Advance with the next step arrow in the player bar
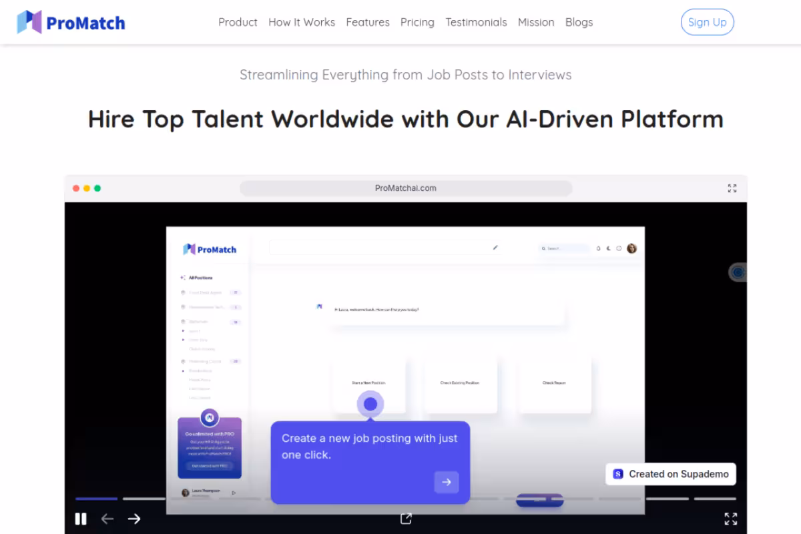Screen dimensions: 801x534 click(x=134, y=519)
